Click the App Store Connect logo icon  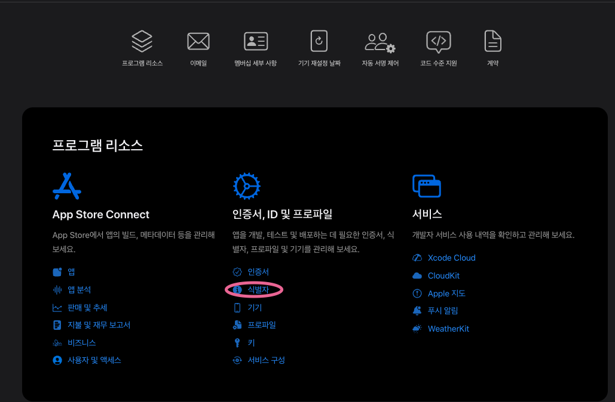[67, 186]
